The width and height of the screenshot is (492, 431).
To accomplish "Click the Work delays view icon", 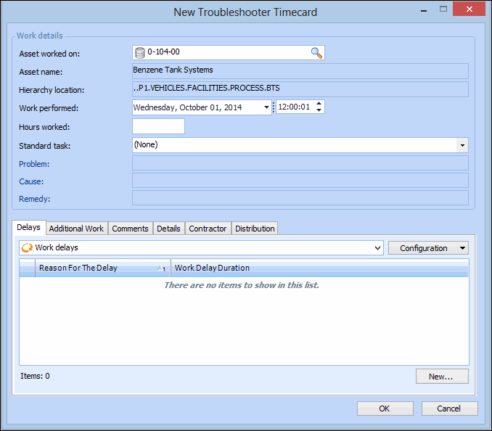I will click(x=27, y=248).
